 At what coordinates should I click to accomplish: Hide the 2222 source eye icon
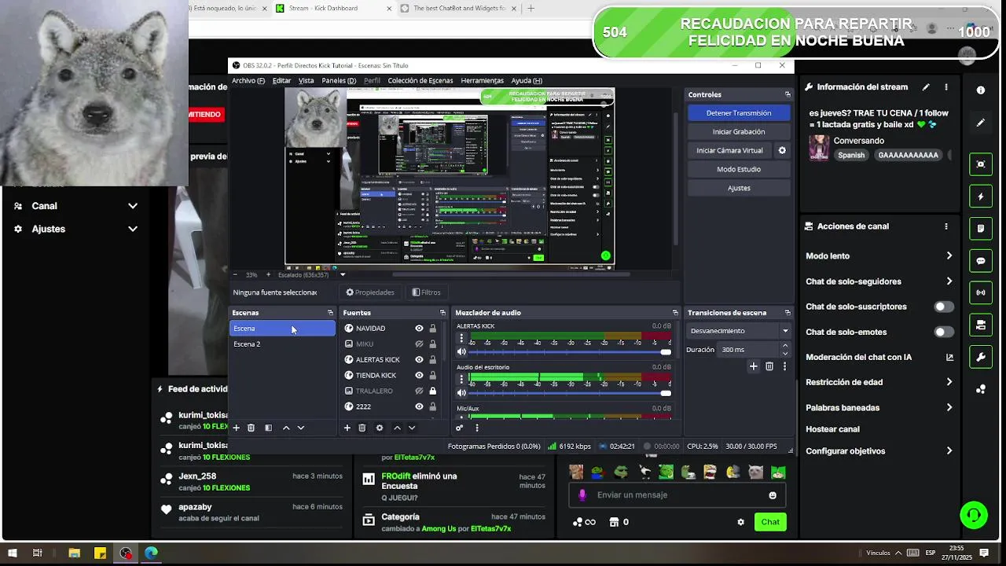pyautogui.click(x=419, y=406)
